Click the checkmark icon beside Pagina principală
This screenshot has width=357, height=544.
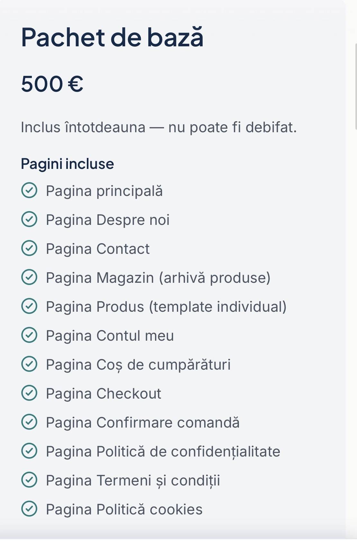pyautogui.click(x=29, y=190)
